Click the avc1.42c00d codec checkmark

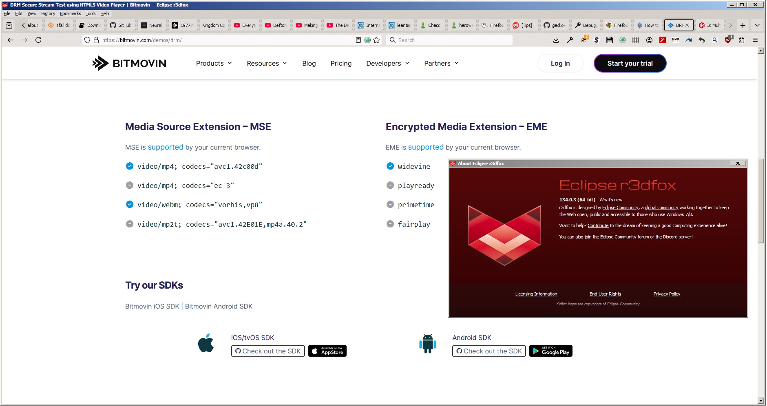coord(130,166)
